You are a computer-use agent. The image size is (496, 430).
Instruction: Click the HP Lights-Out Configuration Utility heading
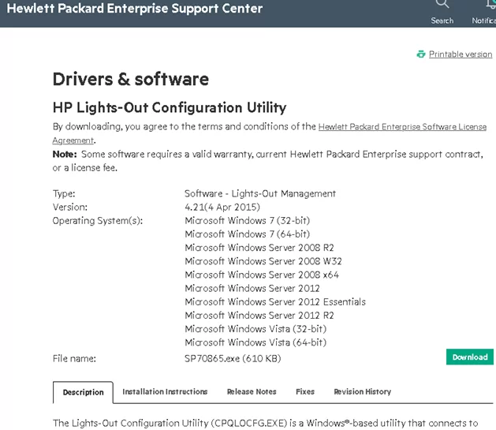170,107
